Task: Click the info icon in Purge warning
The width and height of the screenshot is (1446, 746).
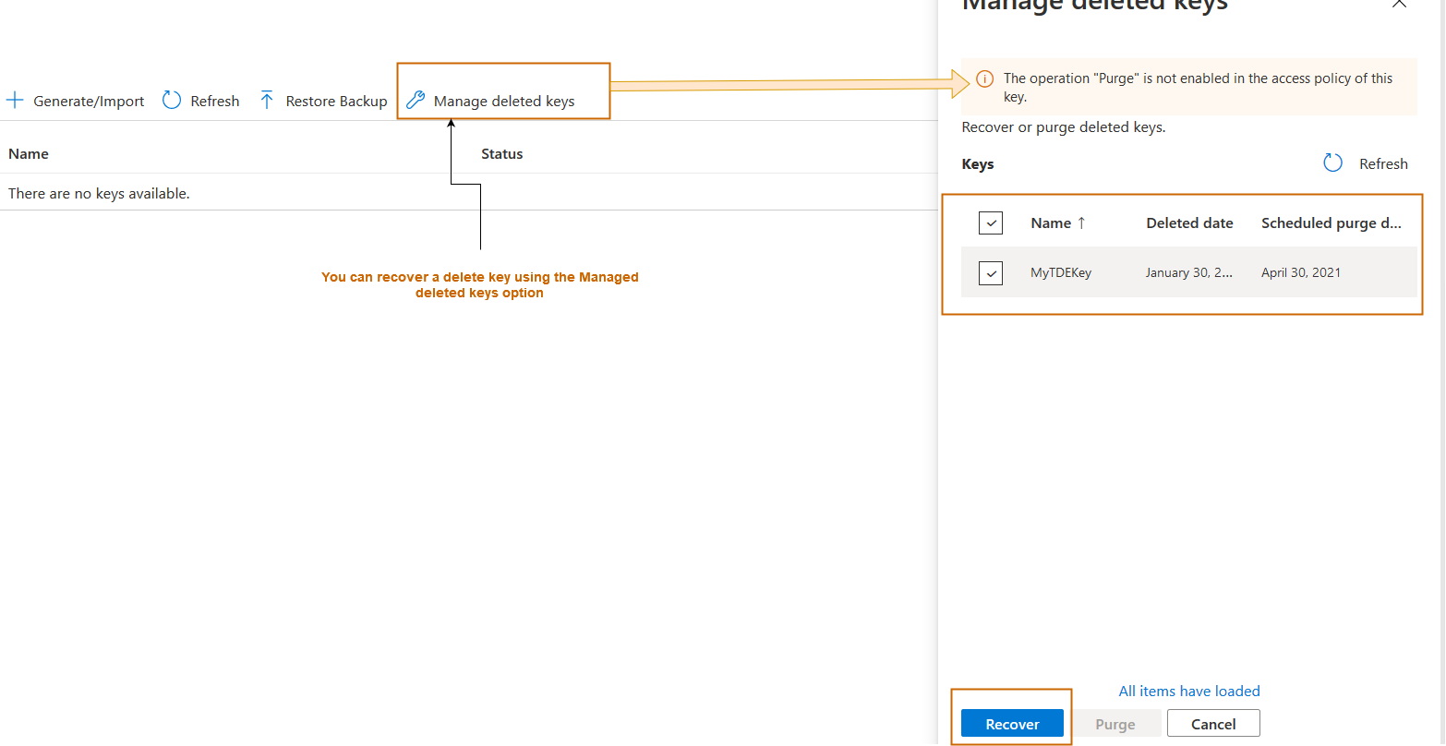Action: [x=985, y=78]
